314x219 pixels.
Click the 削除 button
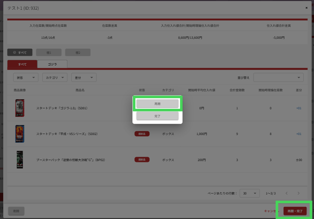[x=16, y=211]
